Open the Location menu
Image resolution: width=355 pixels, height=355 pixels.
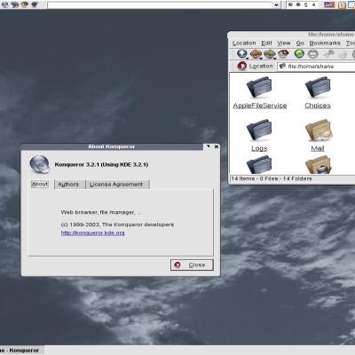point(244,43)
